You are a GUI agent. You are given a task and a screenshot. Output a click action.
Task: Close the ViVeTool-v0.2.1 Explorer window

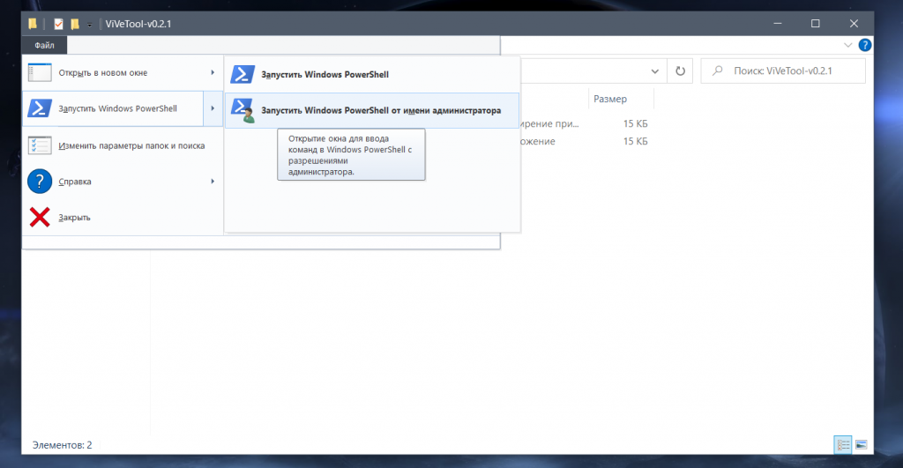click(854, 24)
